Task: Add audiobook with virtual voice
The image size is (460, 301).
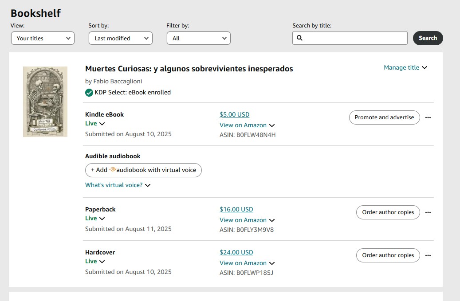Action: 143,170
